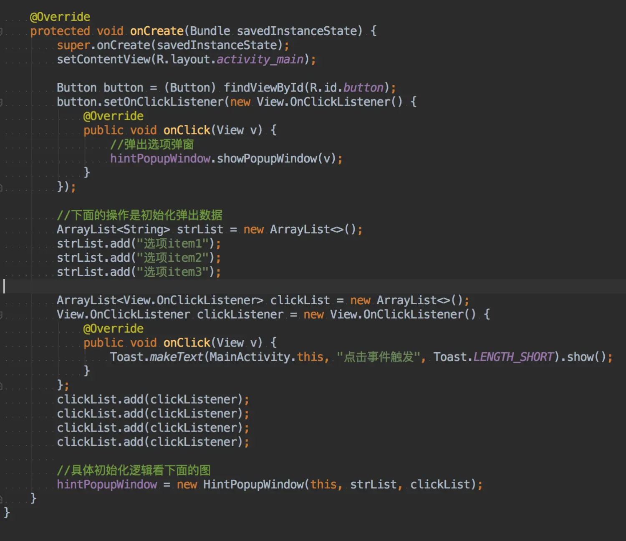Click the @Override annotation above onCreate
The height and width of the screenshot is (541, 626).
pos(60,17)
